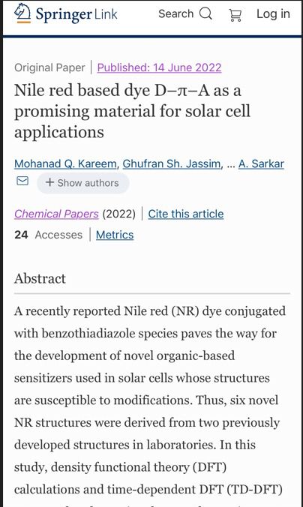Screen dimensions: 303x507
Task: Click the author email envelope icon
Action: [22, 181]
